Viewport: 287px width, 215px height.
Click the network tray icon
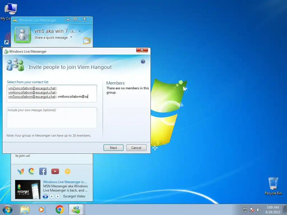(245, 210)
